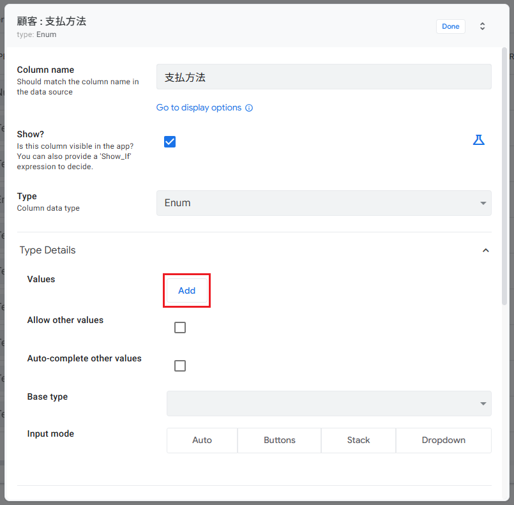Viewport: 514px width, 505px height.
Task: Uncheck the Show? checkbox
Action: pyautogui.click(x=170, y=142)
